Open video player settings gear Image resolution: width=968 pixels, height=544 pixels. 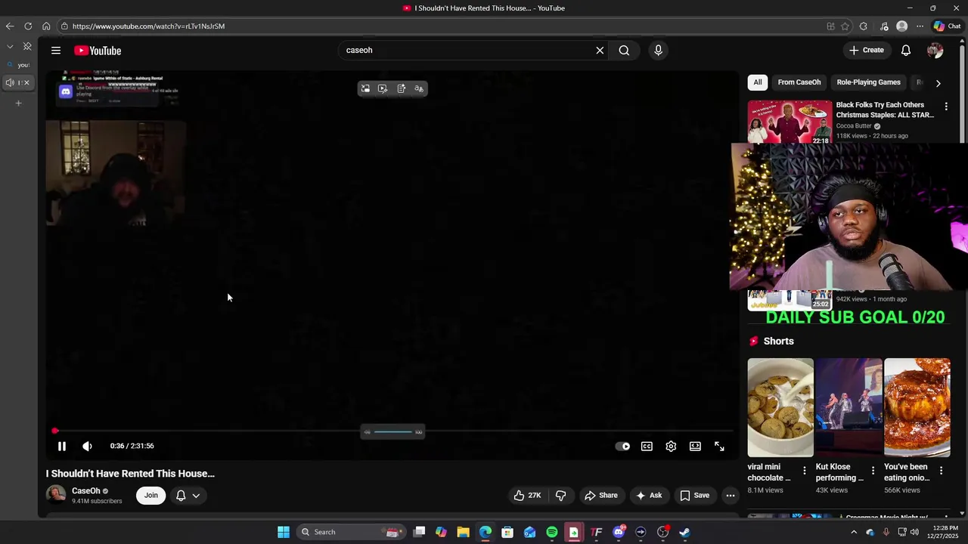coord(671,447)
